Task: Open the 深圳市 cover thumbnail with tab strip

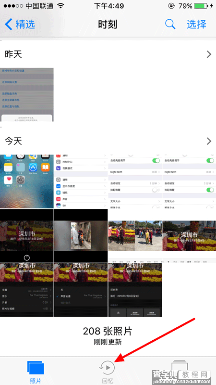Action: pos(189,236)
